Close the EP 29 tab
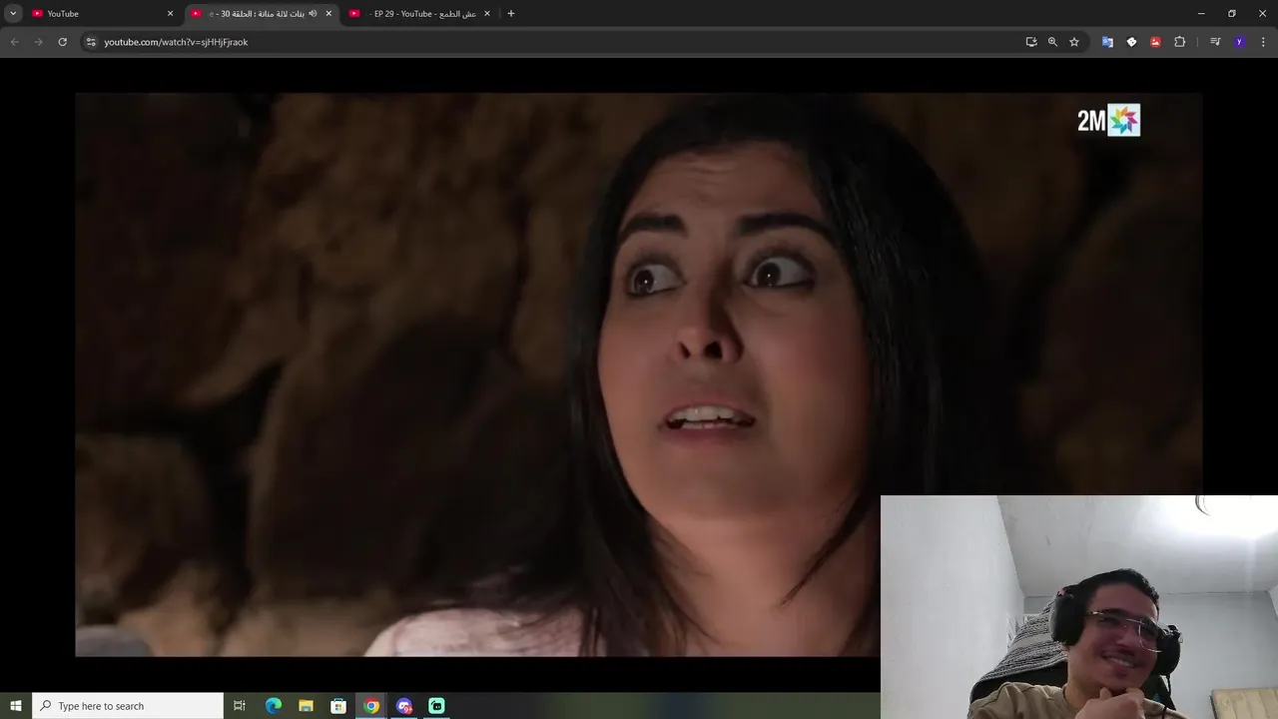 tap(487, 14)
